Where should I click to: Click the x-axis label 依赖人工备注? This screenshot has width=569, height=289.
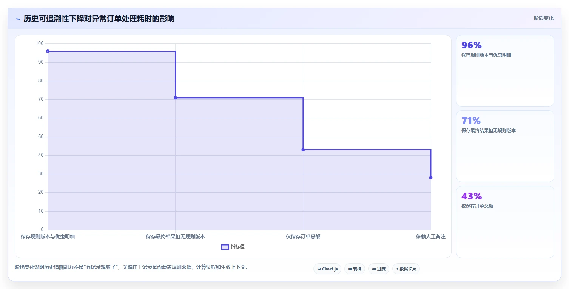[430, 237]
